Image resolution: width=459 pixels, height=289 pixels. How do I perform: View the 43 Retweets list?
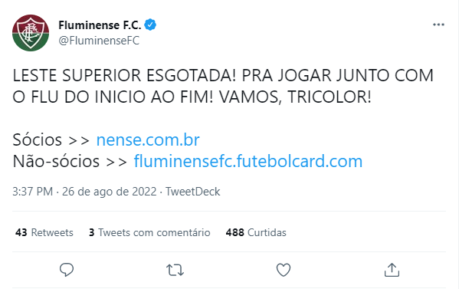44,232
